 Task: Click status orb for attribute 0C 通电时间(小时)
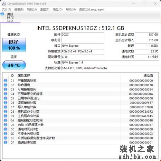pyautogui.click(x=5, y=129)
